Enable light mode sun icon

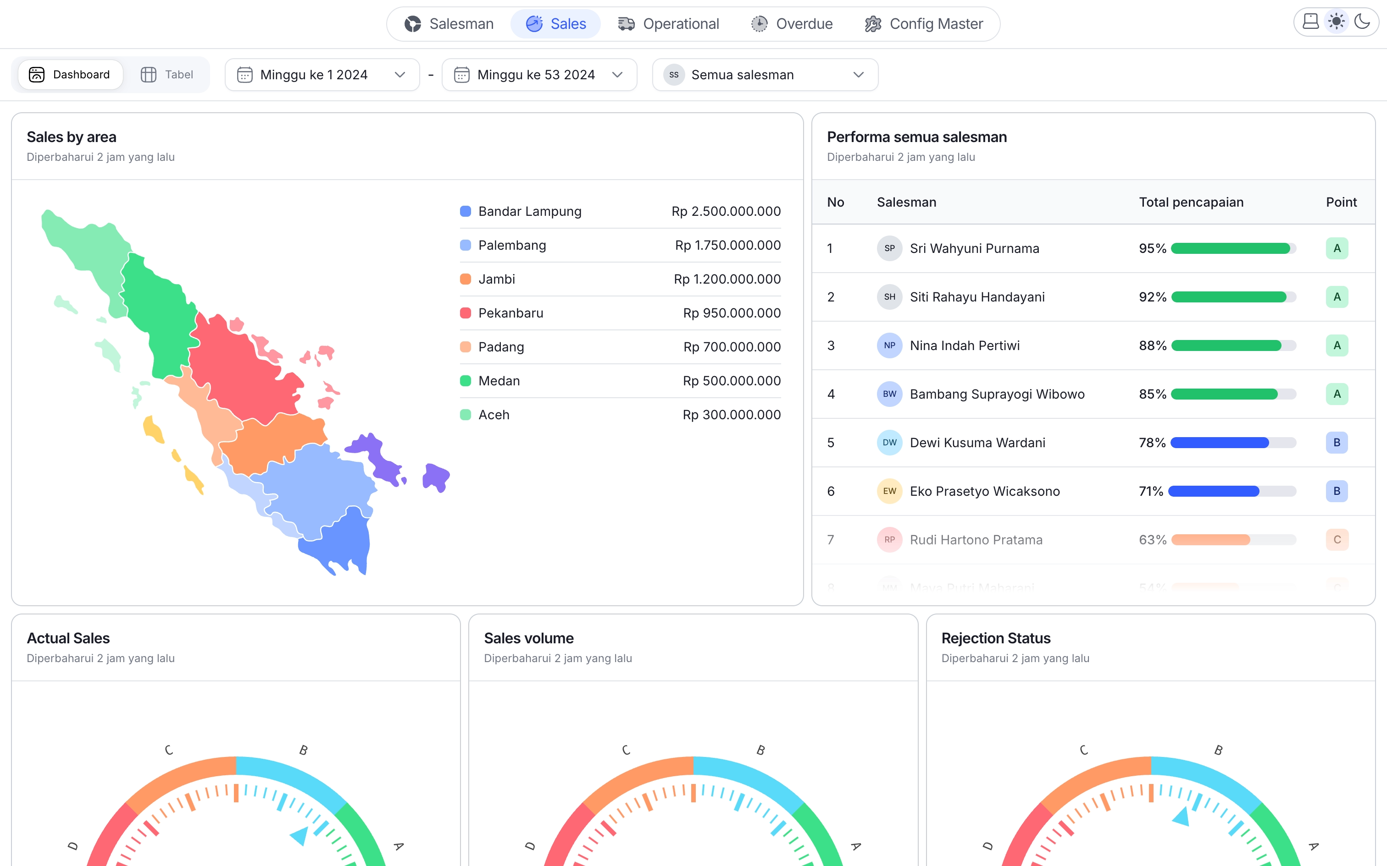[x=1337, y=22]
